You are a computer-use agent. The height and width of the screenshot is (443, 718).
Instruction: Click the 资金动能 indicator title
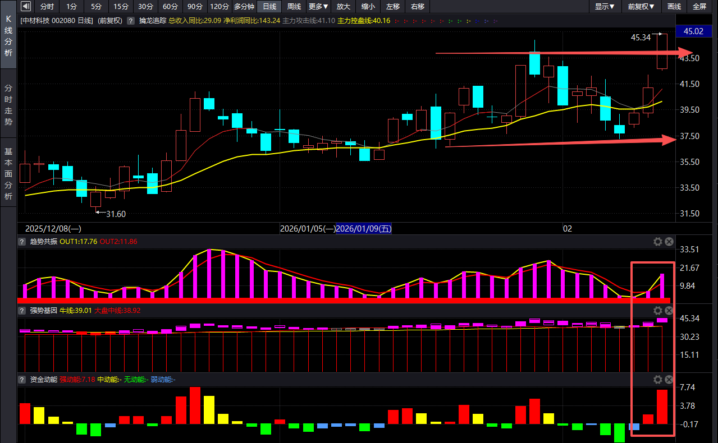(43, 380)
